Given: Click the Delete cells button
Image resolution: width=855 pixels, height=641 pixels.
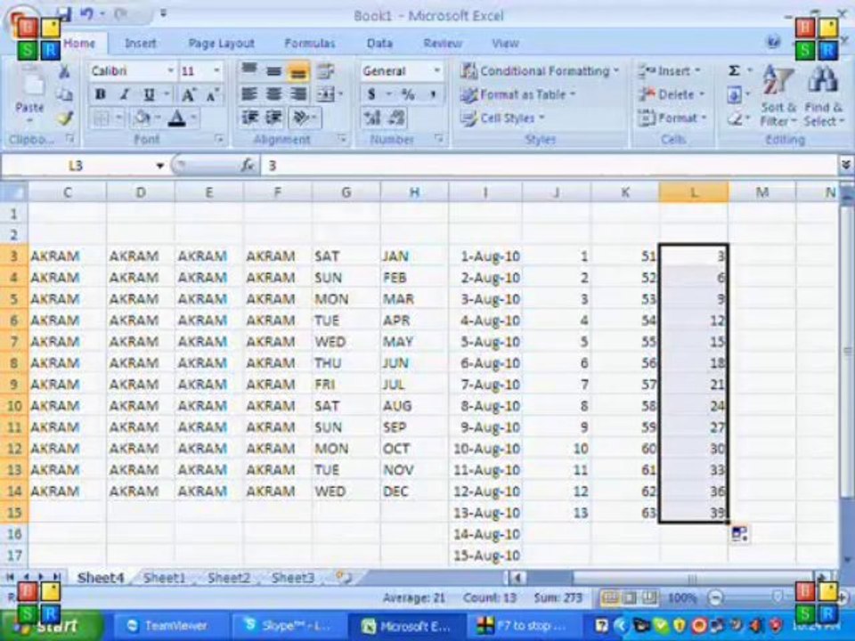Looking at the screenshot, I should [672, 94].
